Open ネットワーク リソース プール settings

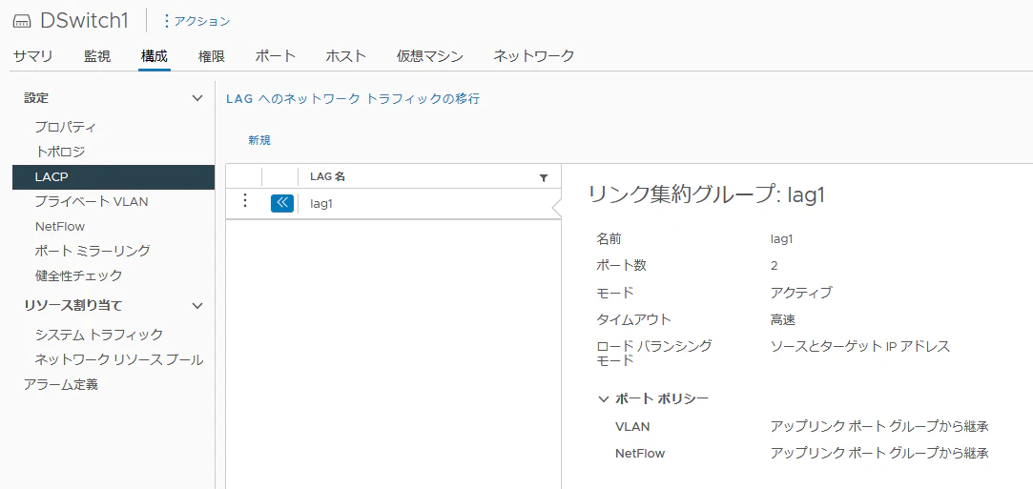pyautogui.click(x=119, y=360)
